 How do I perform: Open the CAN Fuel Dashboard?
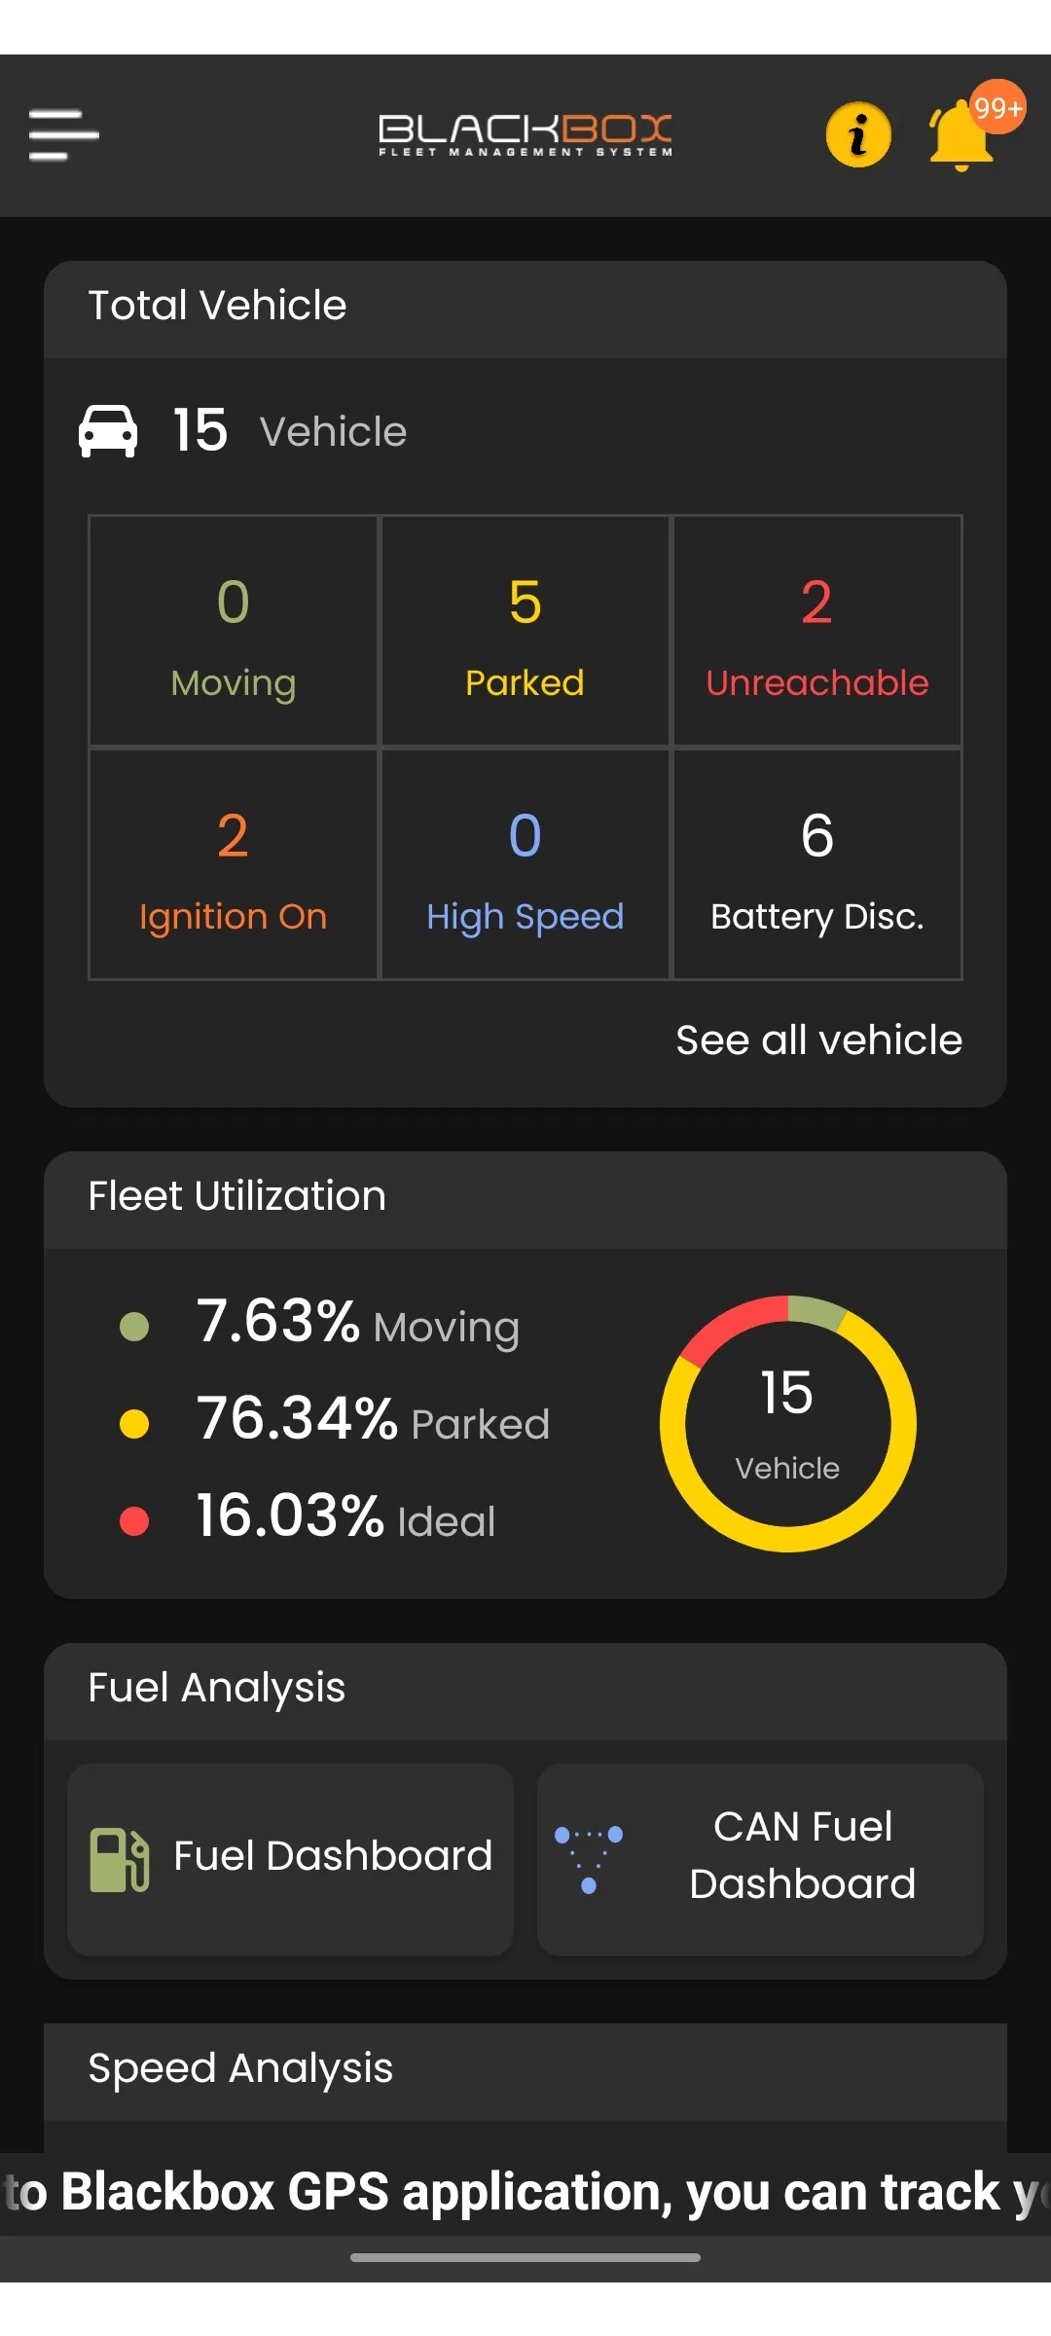pyautogui.click(x=760, y=1859)
